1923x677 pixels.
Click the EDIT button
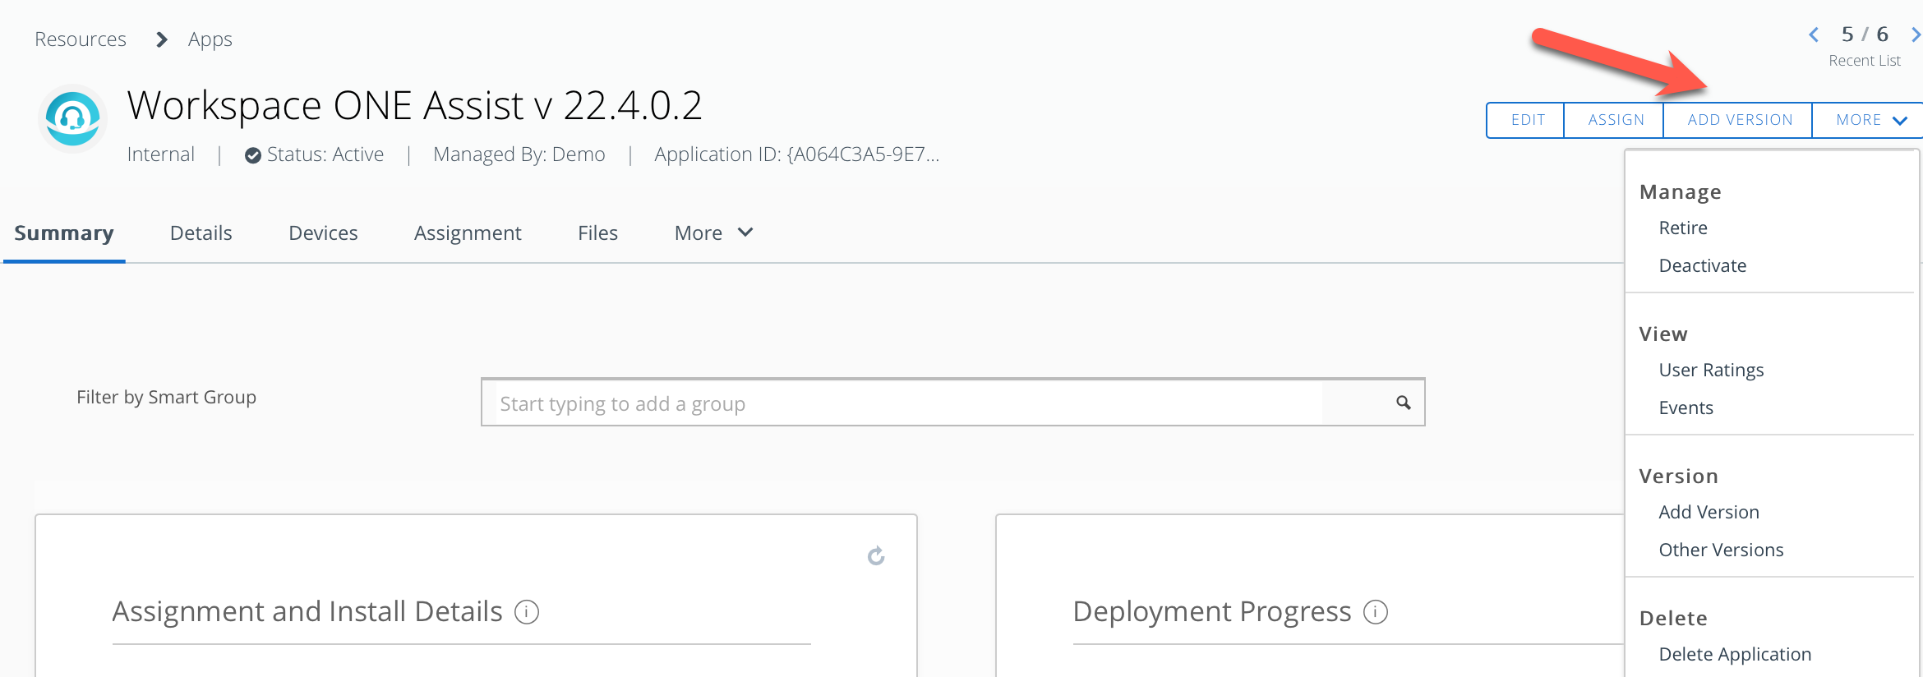click(1528, 120)
